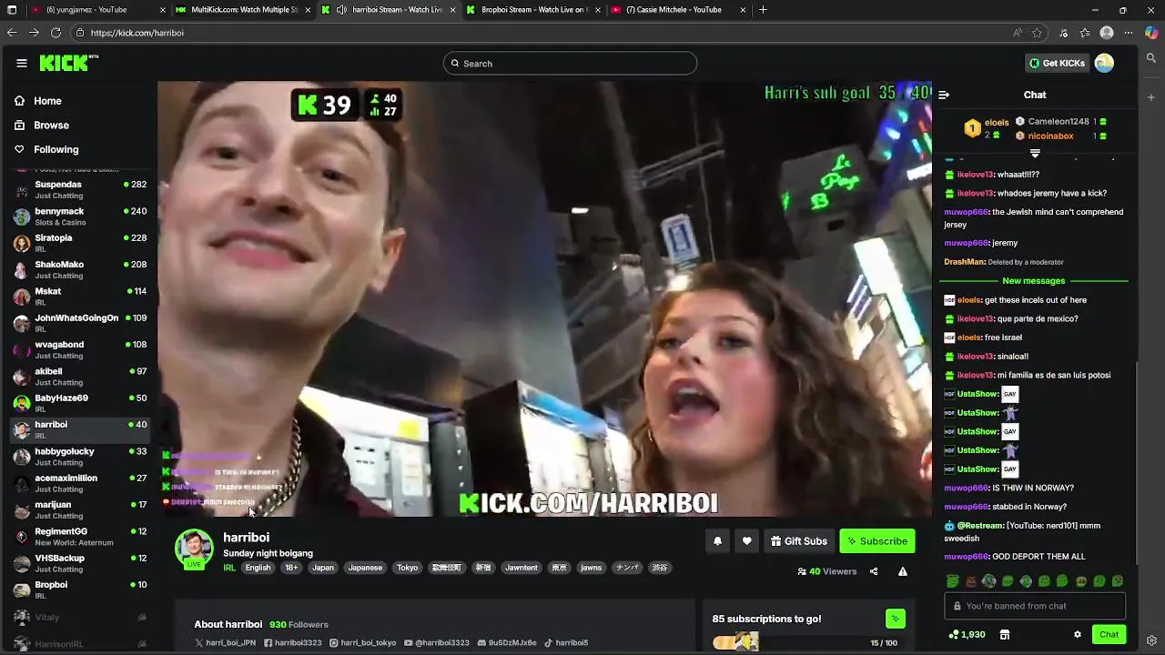
Task: Click the green Chat send button
Action: tap(1109, 634)
